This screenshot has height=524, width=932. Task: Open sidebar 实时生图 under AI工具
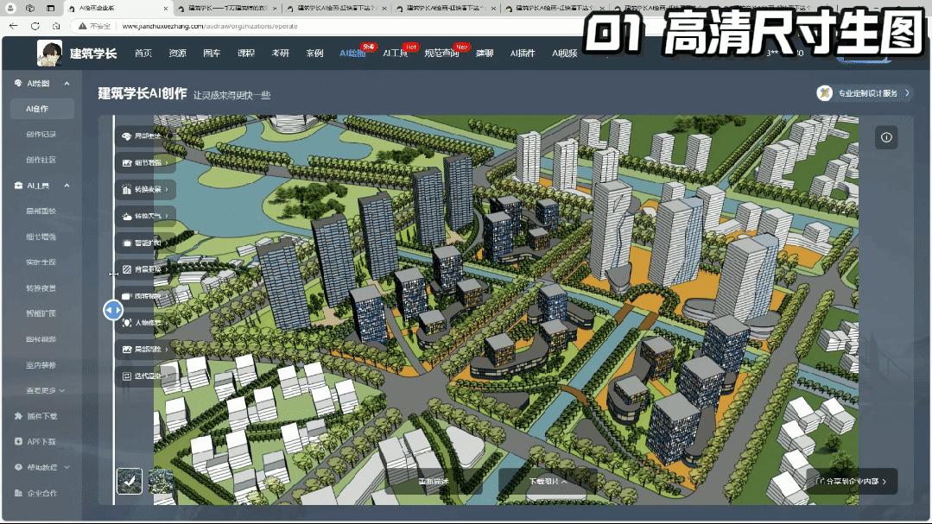pos(41,262)
